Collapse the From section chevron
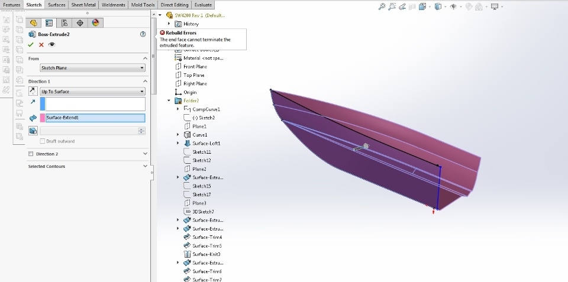The height and width of the screenshot is (282, 568). click(145, 59)
